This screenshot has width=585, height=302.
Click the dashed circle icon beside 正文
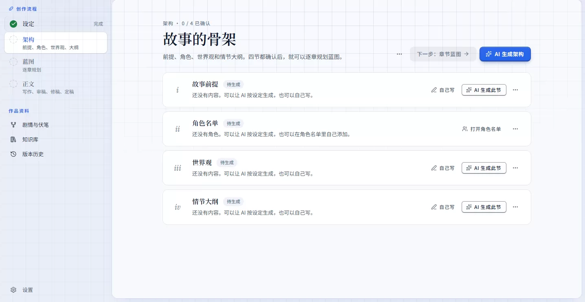tap(13, 84)
